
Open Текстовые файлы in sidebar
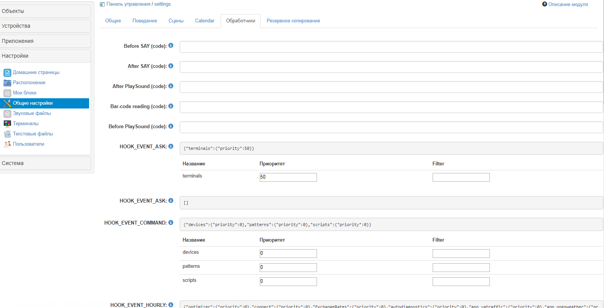click(x=33, y=134)
